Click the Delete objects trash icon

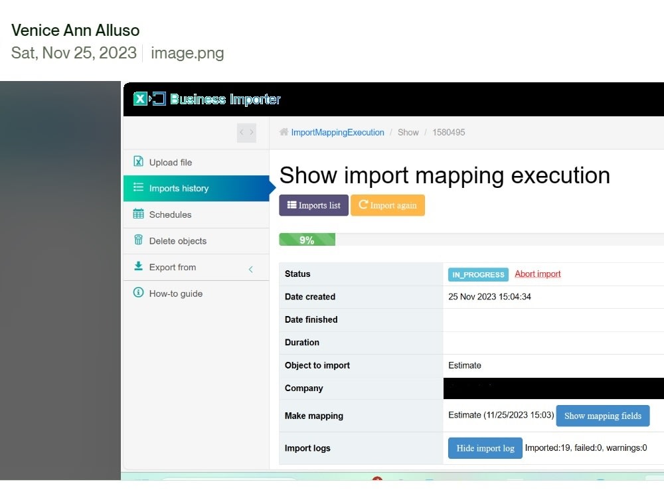click(x=139, y=240)
